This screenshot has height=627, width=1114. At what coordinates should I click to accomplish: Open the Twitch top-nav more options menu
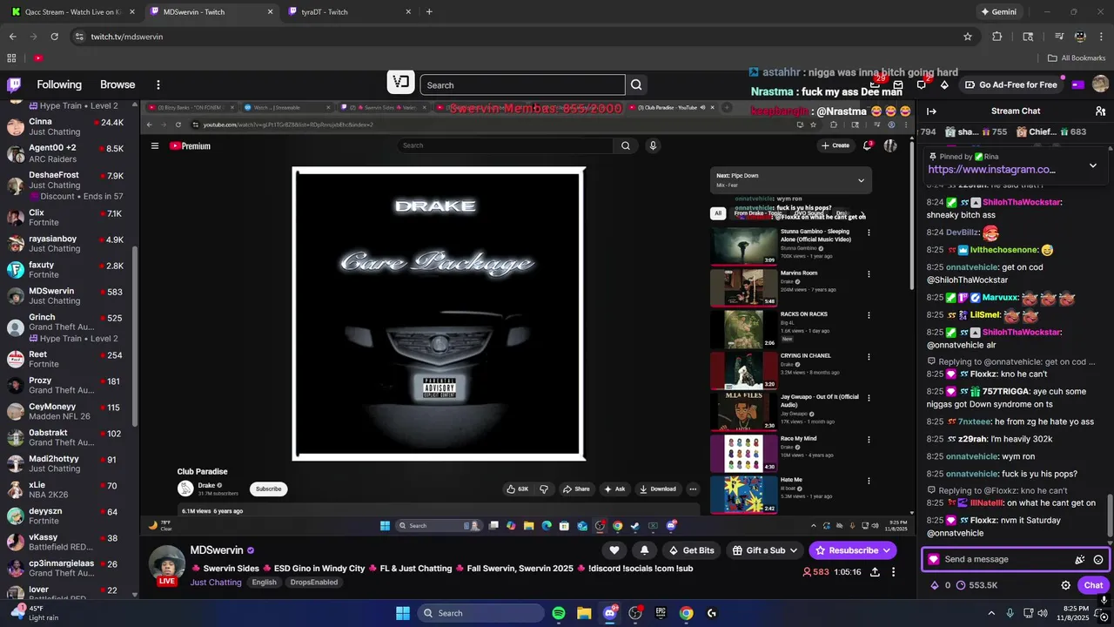[x=158, y=84]
